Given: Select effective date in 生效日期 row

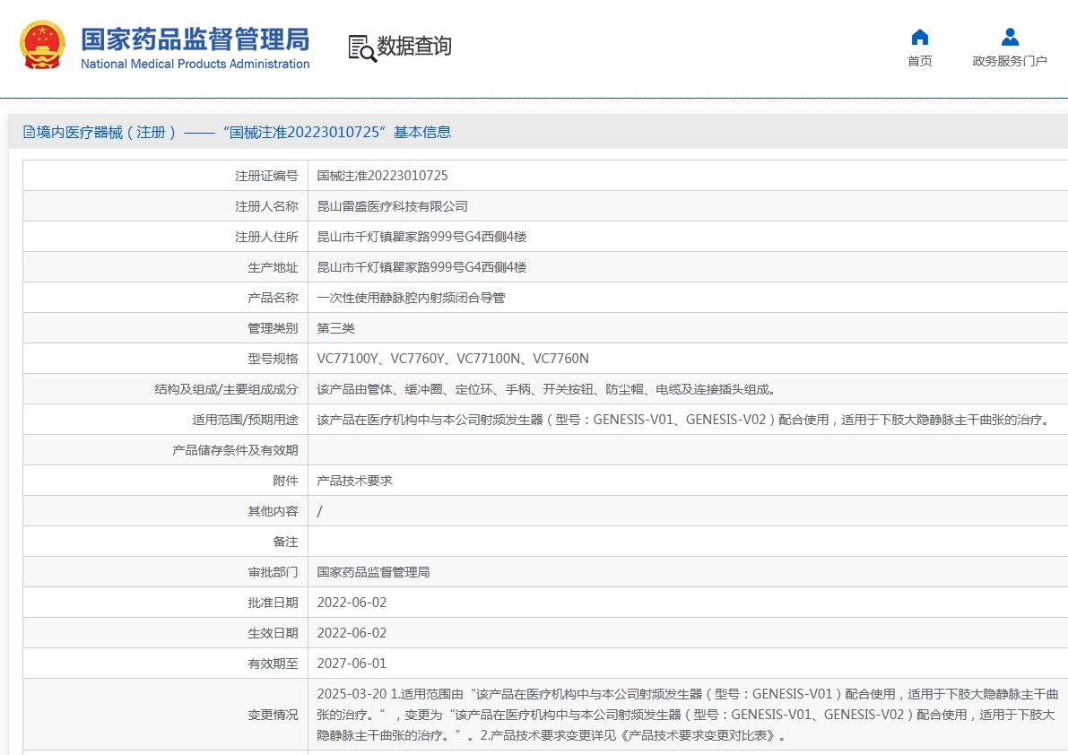Looking at the screenshot, I should click(352, 633).
